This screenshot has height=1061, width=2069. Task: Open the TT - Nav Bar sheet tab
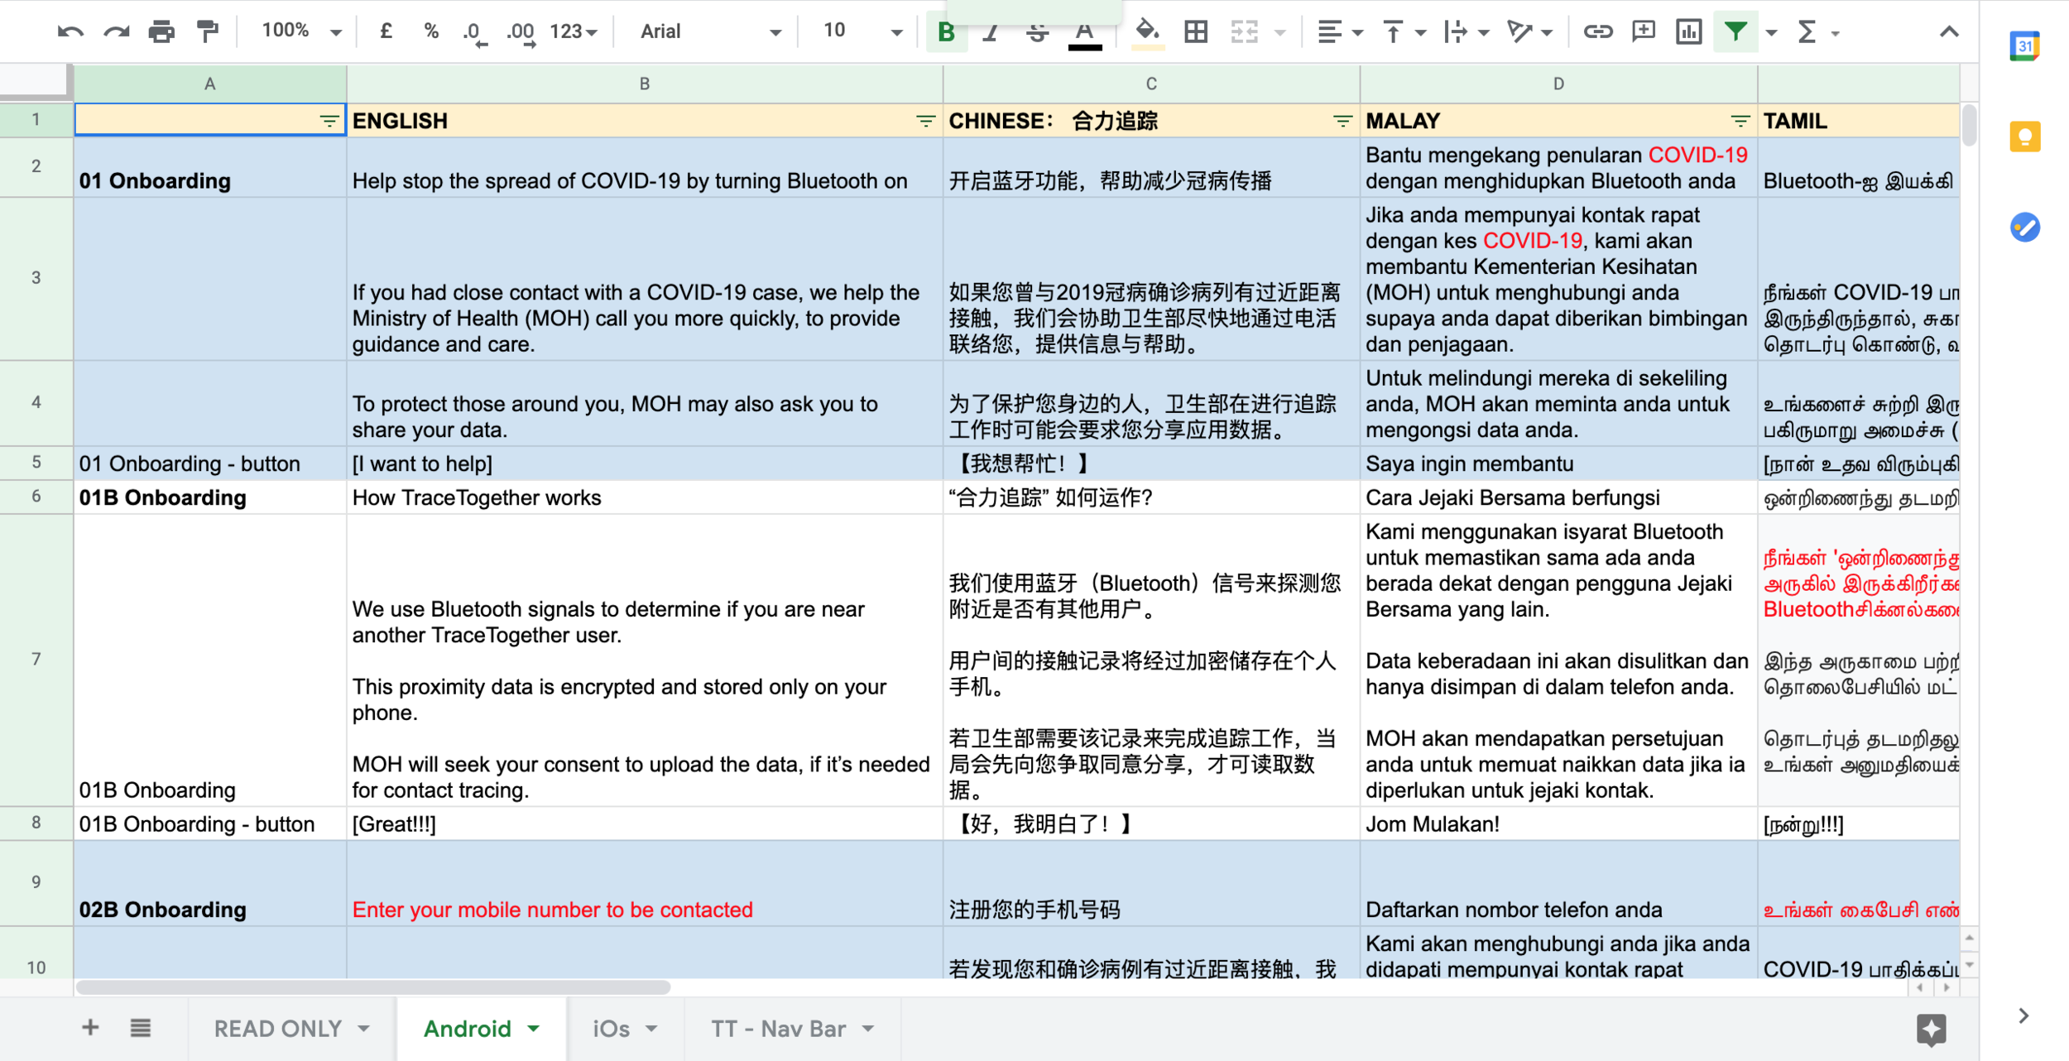pyautogui.click(x=793, y=1028)
